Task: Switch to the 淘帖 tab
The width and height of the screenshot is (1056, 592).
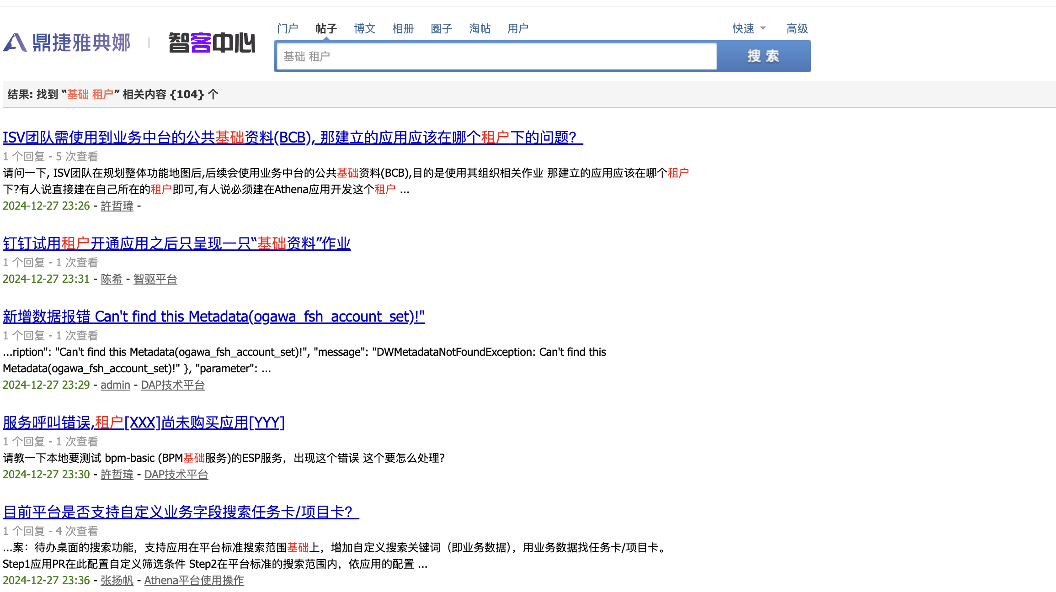Action: 480,28
